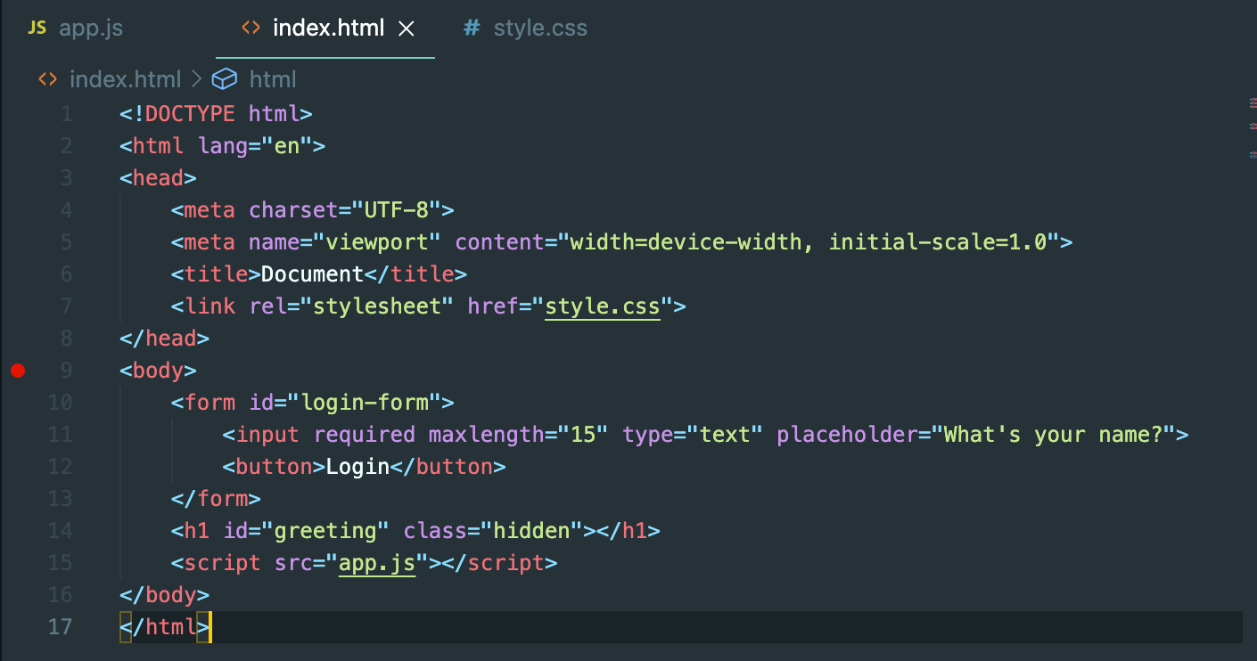Follow the app.js link in script src
The width and height of the screenshot is (1257, 661).
(377, 563)
